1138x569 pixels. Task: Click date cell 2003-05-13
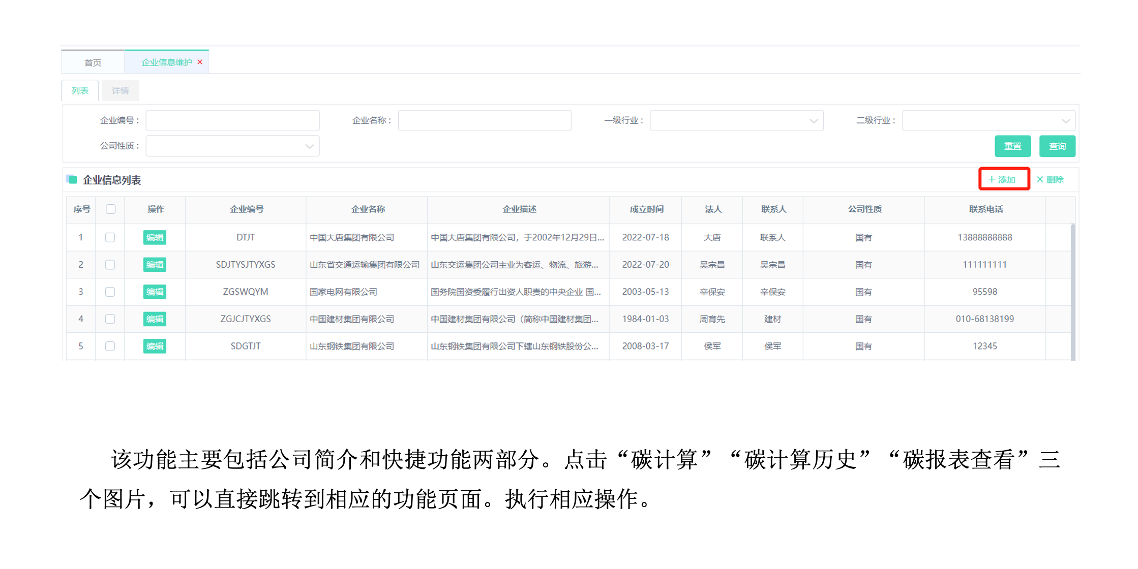pos(645,292)
